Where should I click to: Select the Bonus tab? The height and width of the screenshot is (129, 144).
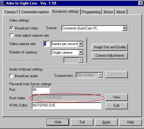coord(108,12)
